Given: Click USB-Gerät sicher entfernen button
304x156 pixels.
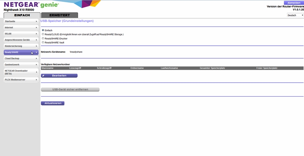Looking at the screenshot, I should (70, 90).
